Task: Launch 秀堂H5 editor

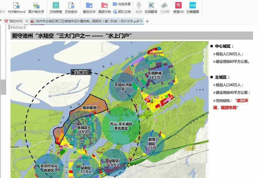Action: tap(178, 8)
